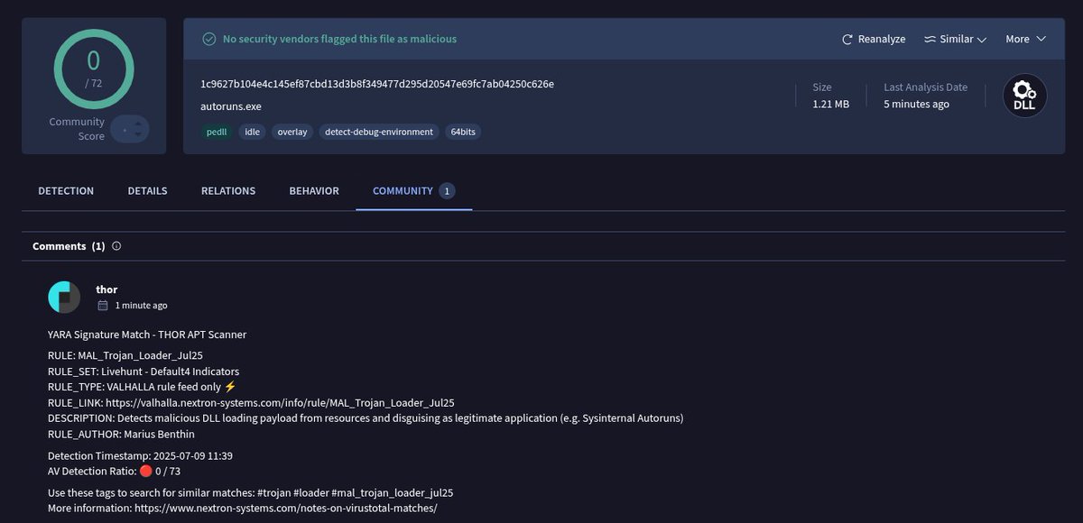
Task: Click the 'Last Analysis Date' label
Action: pyautogui.click(x=925, y=87)
